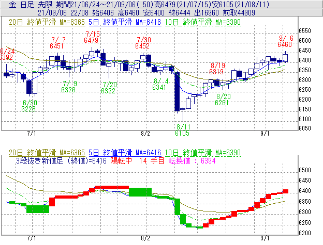Select the 8/19 6319 high label
The width and height of the screenshot is (323, 245).
pos(217,69)
